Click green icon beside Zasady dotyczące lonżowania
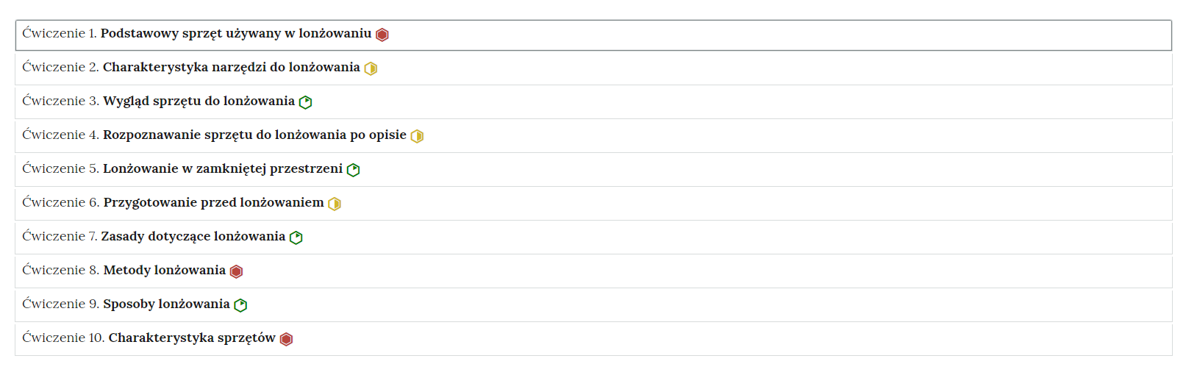The height and width of the screenshot is (378, 1197). tap(296, 238)
